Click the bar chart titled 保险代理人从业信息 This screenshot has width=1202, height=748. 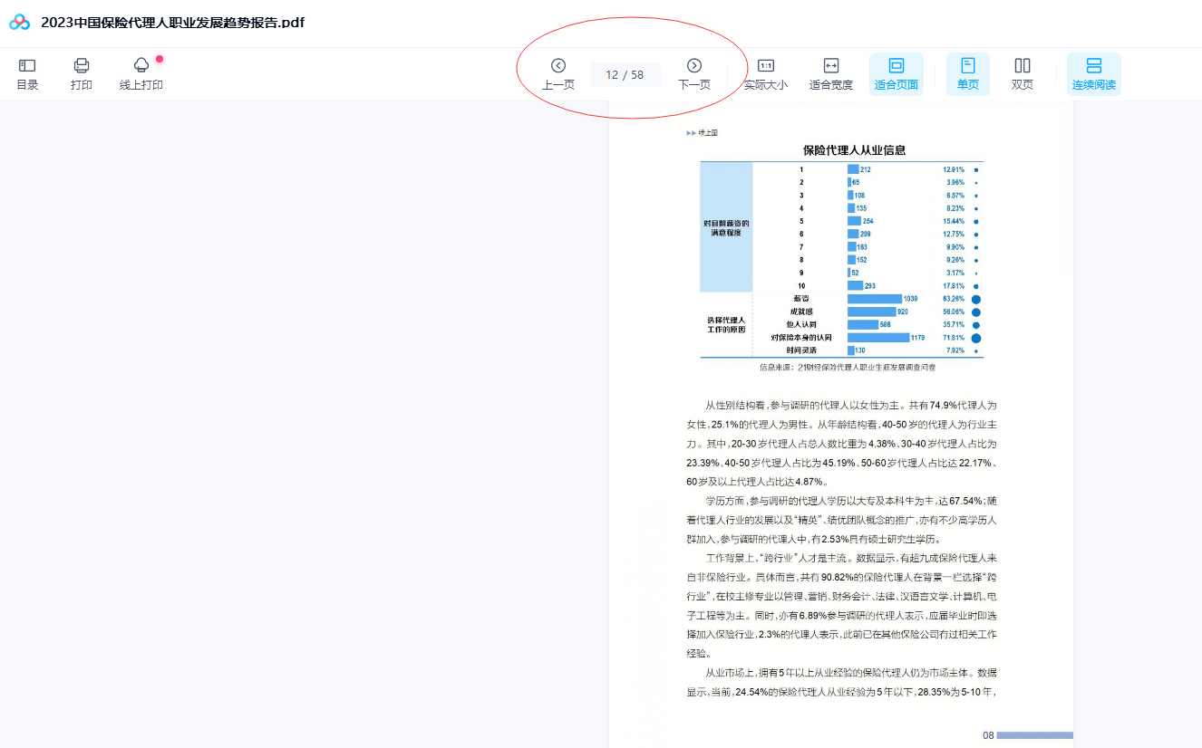click(841, 256)
